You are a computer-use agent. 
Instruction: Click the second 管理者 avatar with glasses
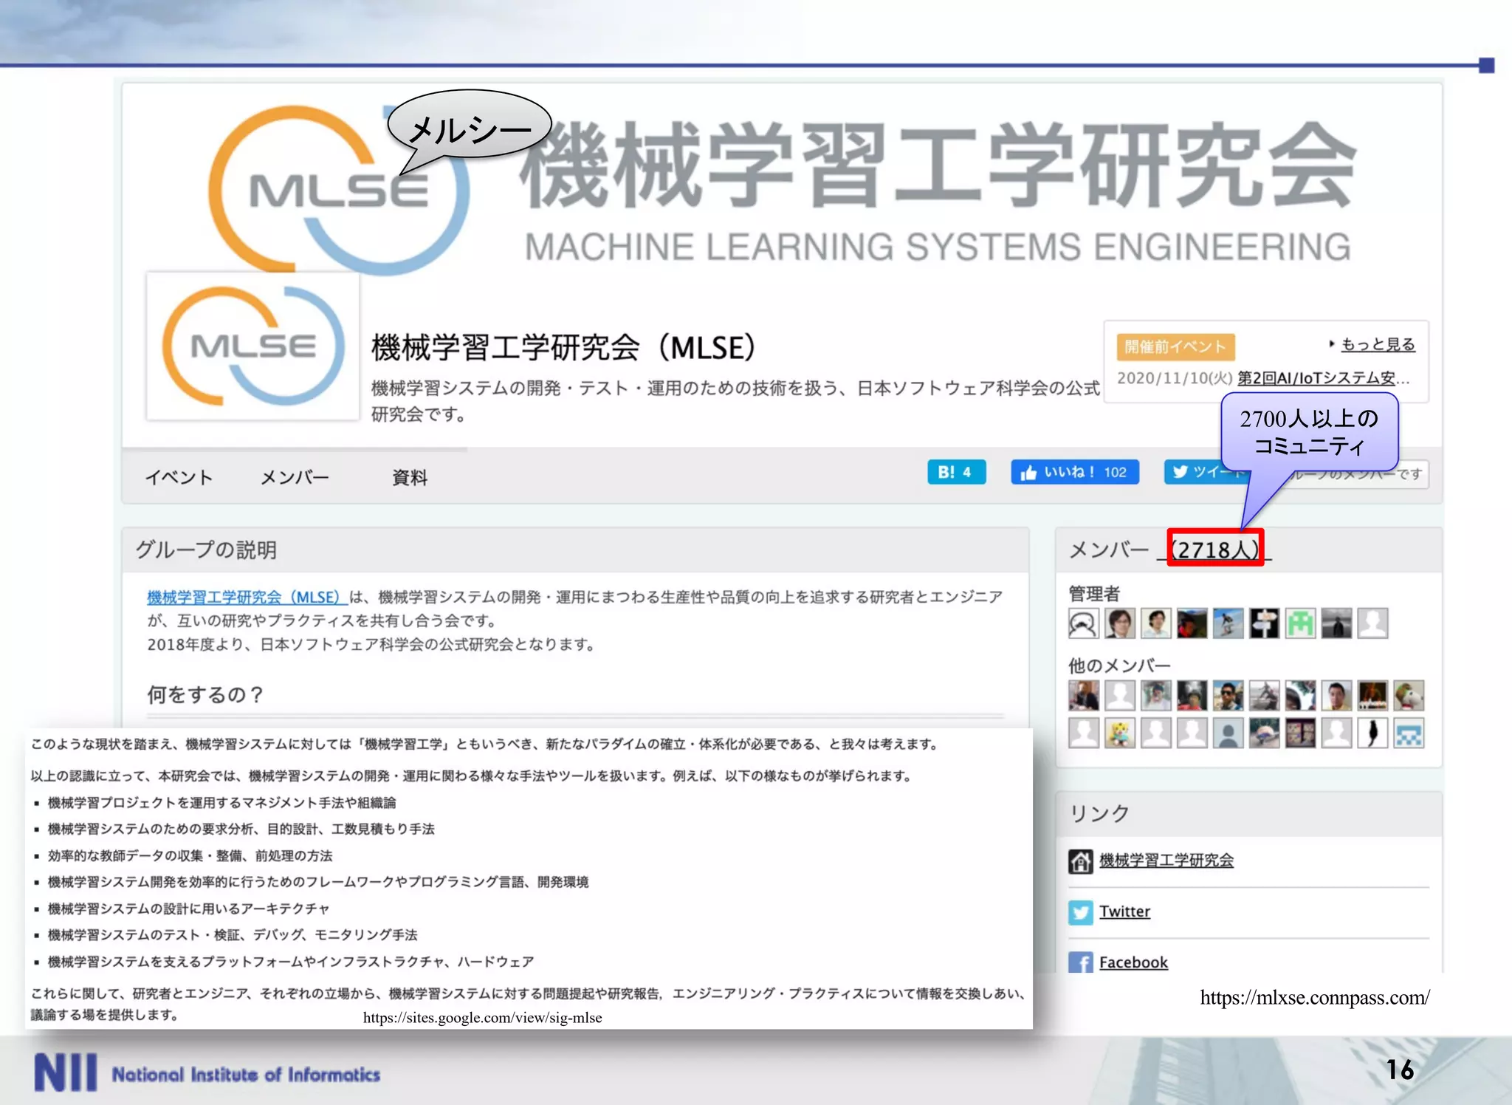(1119, 623)
